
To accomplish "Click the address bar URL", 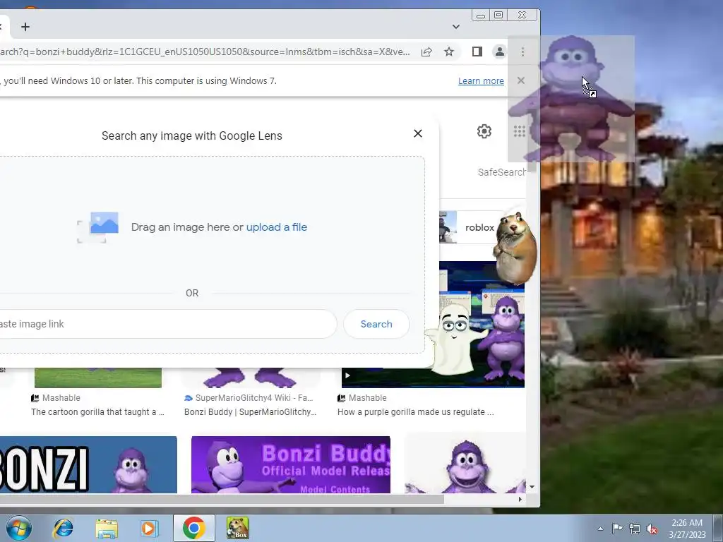I will click(205, 52).
